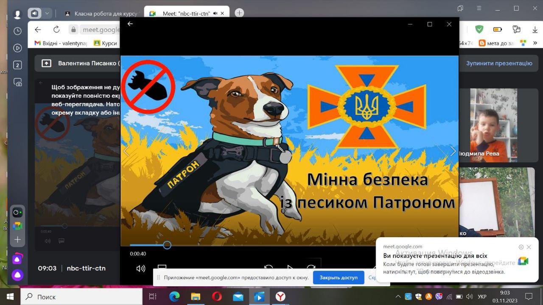
Task: Click the tab sound indicator button
Action: click(x=34, y=14)
